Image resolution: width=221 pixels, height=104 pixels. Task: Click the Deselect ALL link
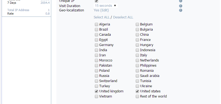click(123, 17)
